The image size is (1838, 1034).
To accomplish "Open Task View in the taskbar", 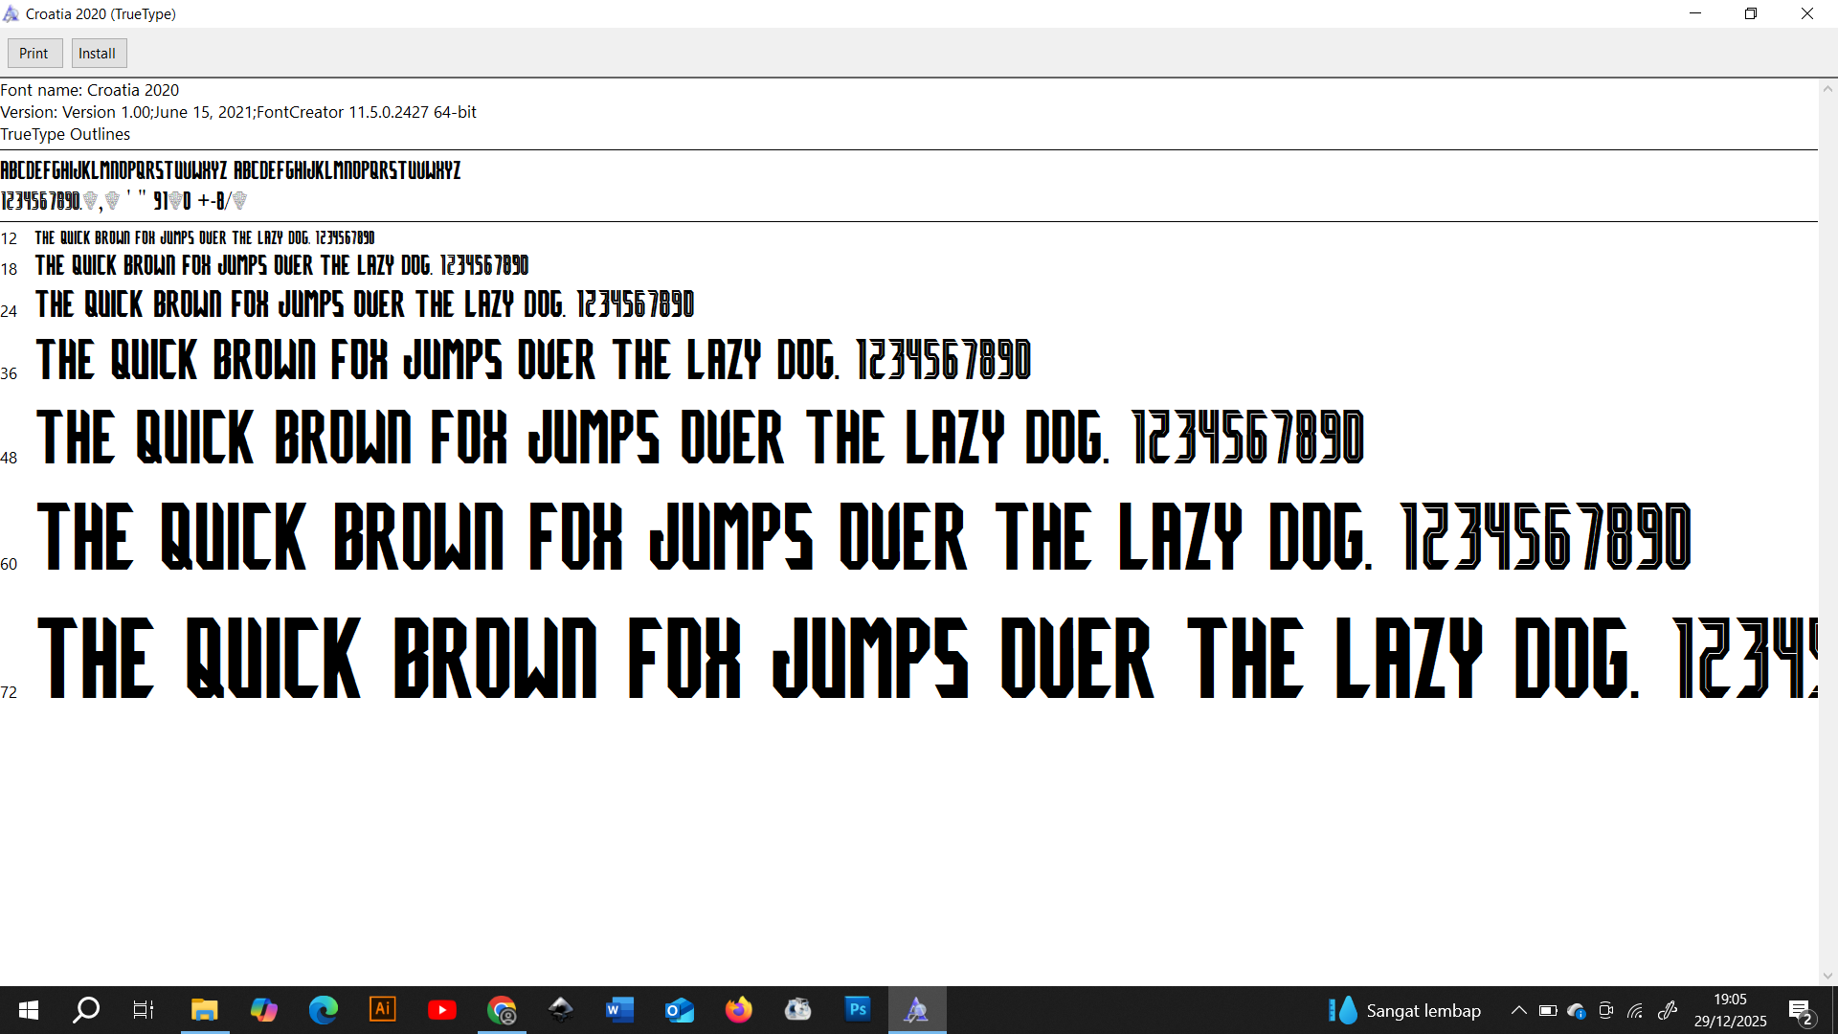I will tap(144, 1010).
